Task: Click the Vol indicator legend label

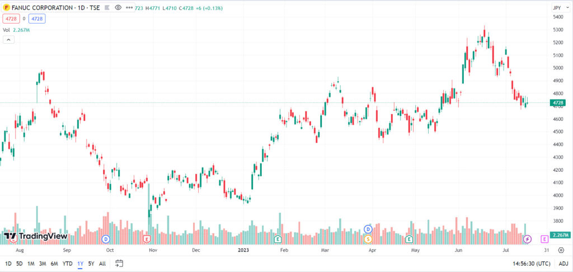Action: coord(7,30)
